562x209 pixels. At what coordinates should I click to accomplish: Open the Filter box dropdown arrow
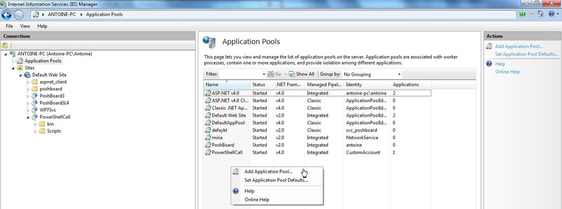click(264, 74)
